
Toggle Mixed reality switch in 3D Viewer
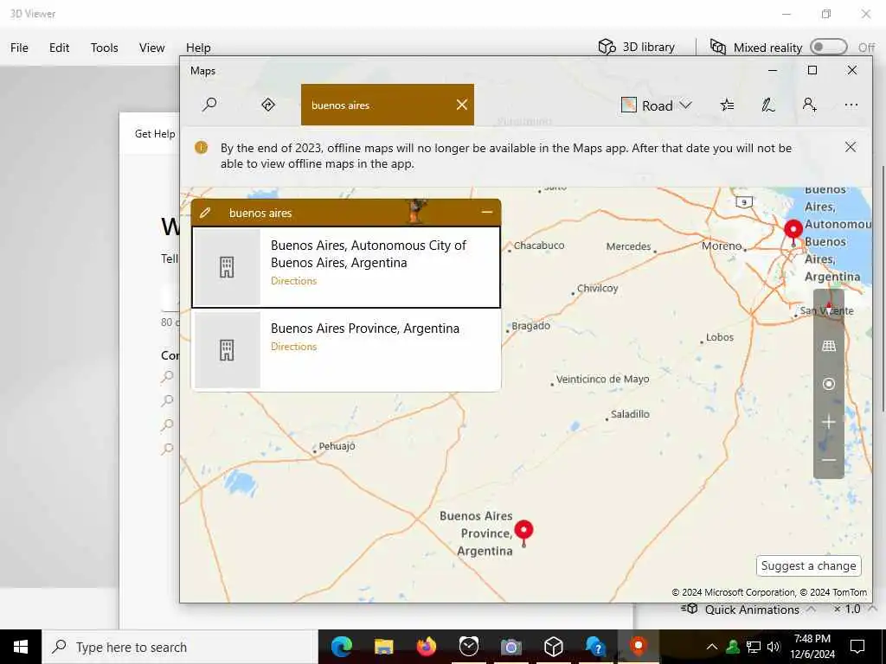click(x=828, y=47)
